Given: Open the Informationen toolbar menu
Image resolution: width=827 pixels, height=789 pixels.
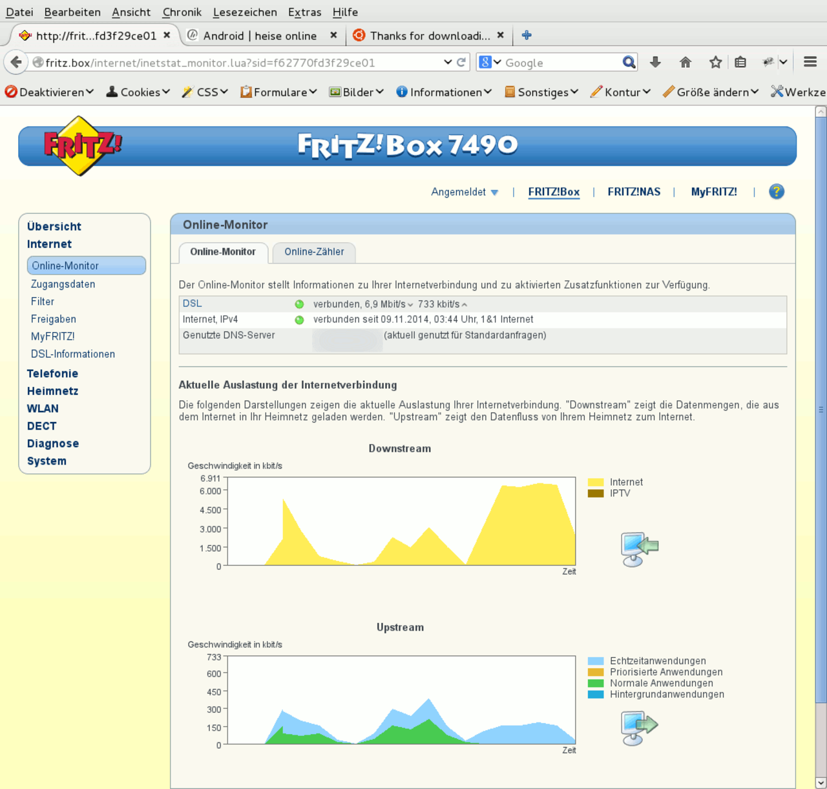Looking at the screenshot, I should 444,92.
